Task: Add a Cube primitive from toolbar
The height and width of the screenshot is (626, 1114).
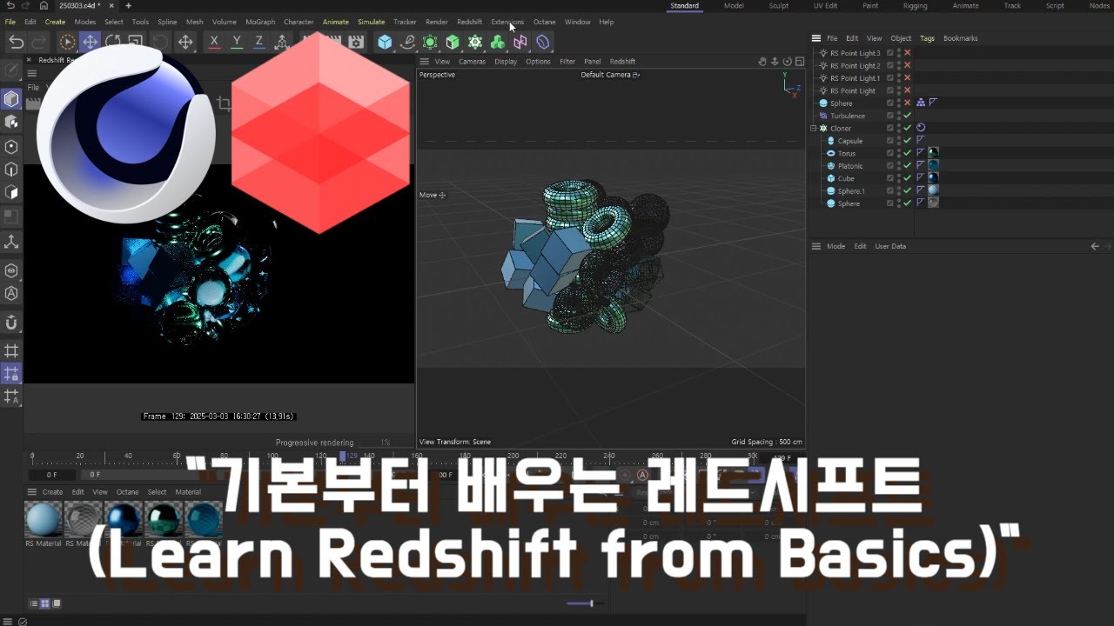Action: pyautogui.click(x=385, y=42)
